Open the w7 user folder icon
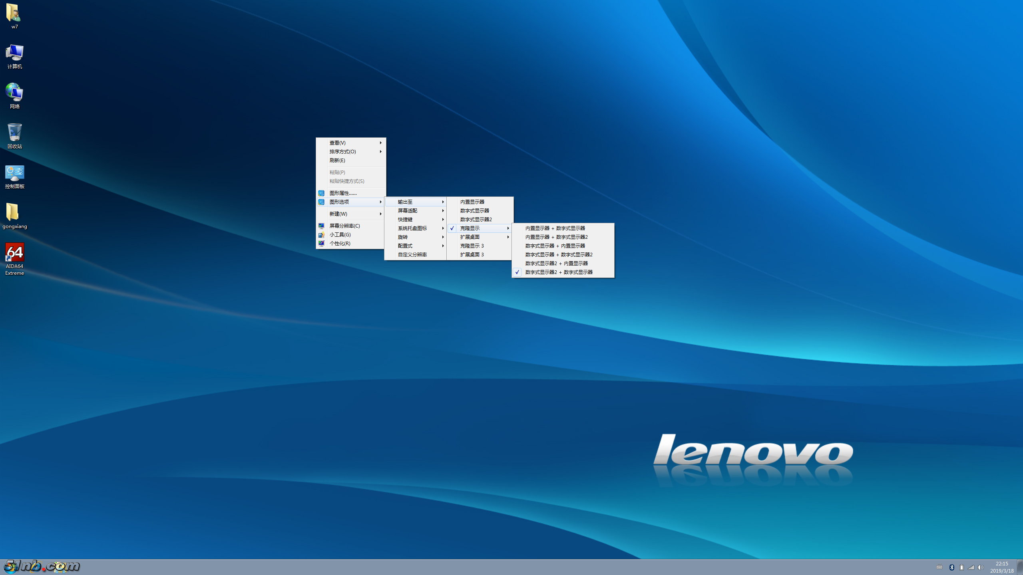This screenshot has width=1023, height=575. pyautogui.click(x=14, y=14)
